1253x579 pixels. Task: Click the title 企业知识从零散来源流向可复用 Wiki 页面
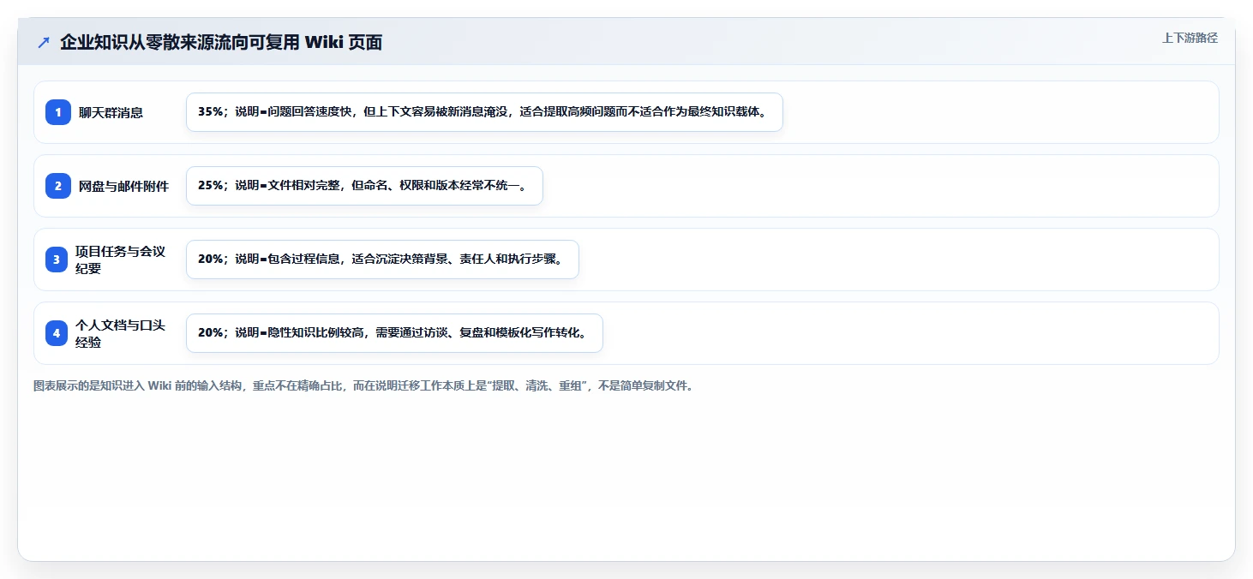click(221, 42)
